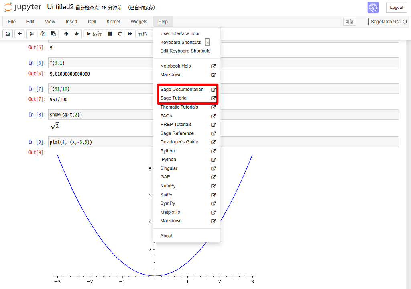
Task: Click the Jupyter logo
Action: point(23,7)
